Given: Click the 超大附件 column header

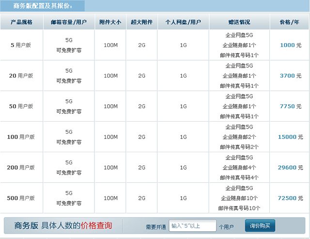Looking at the screenshot, I should click(x=142, y=22).
